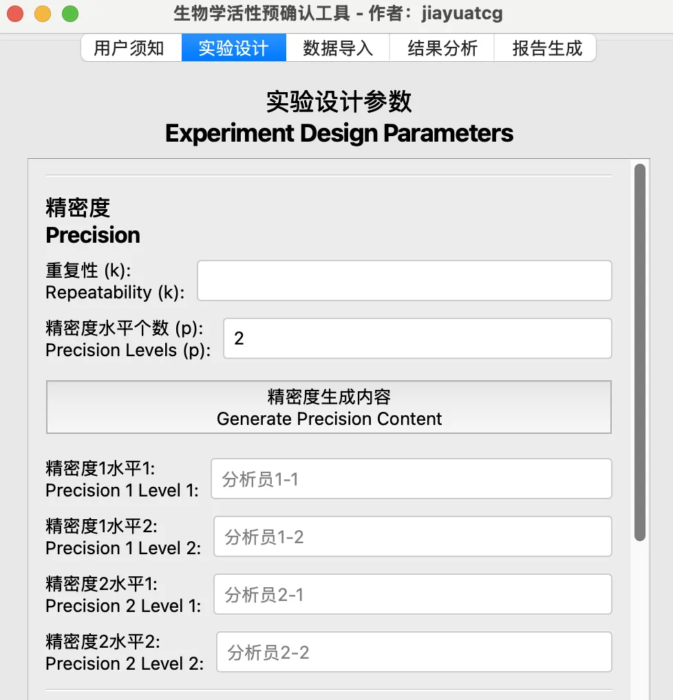Focus the Precision 2 Level 1 field
Screen dimensions: 673x700
[x=413, y=594]
